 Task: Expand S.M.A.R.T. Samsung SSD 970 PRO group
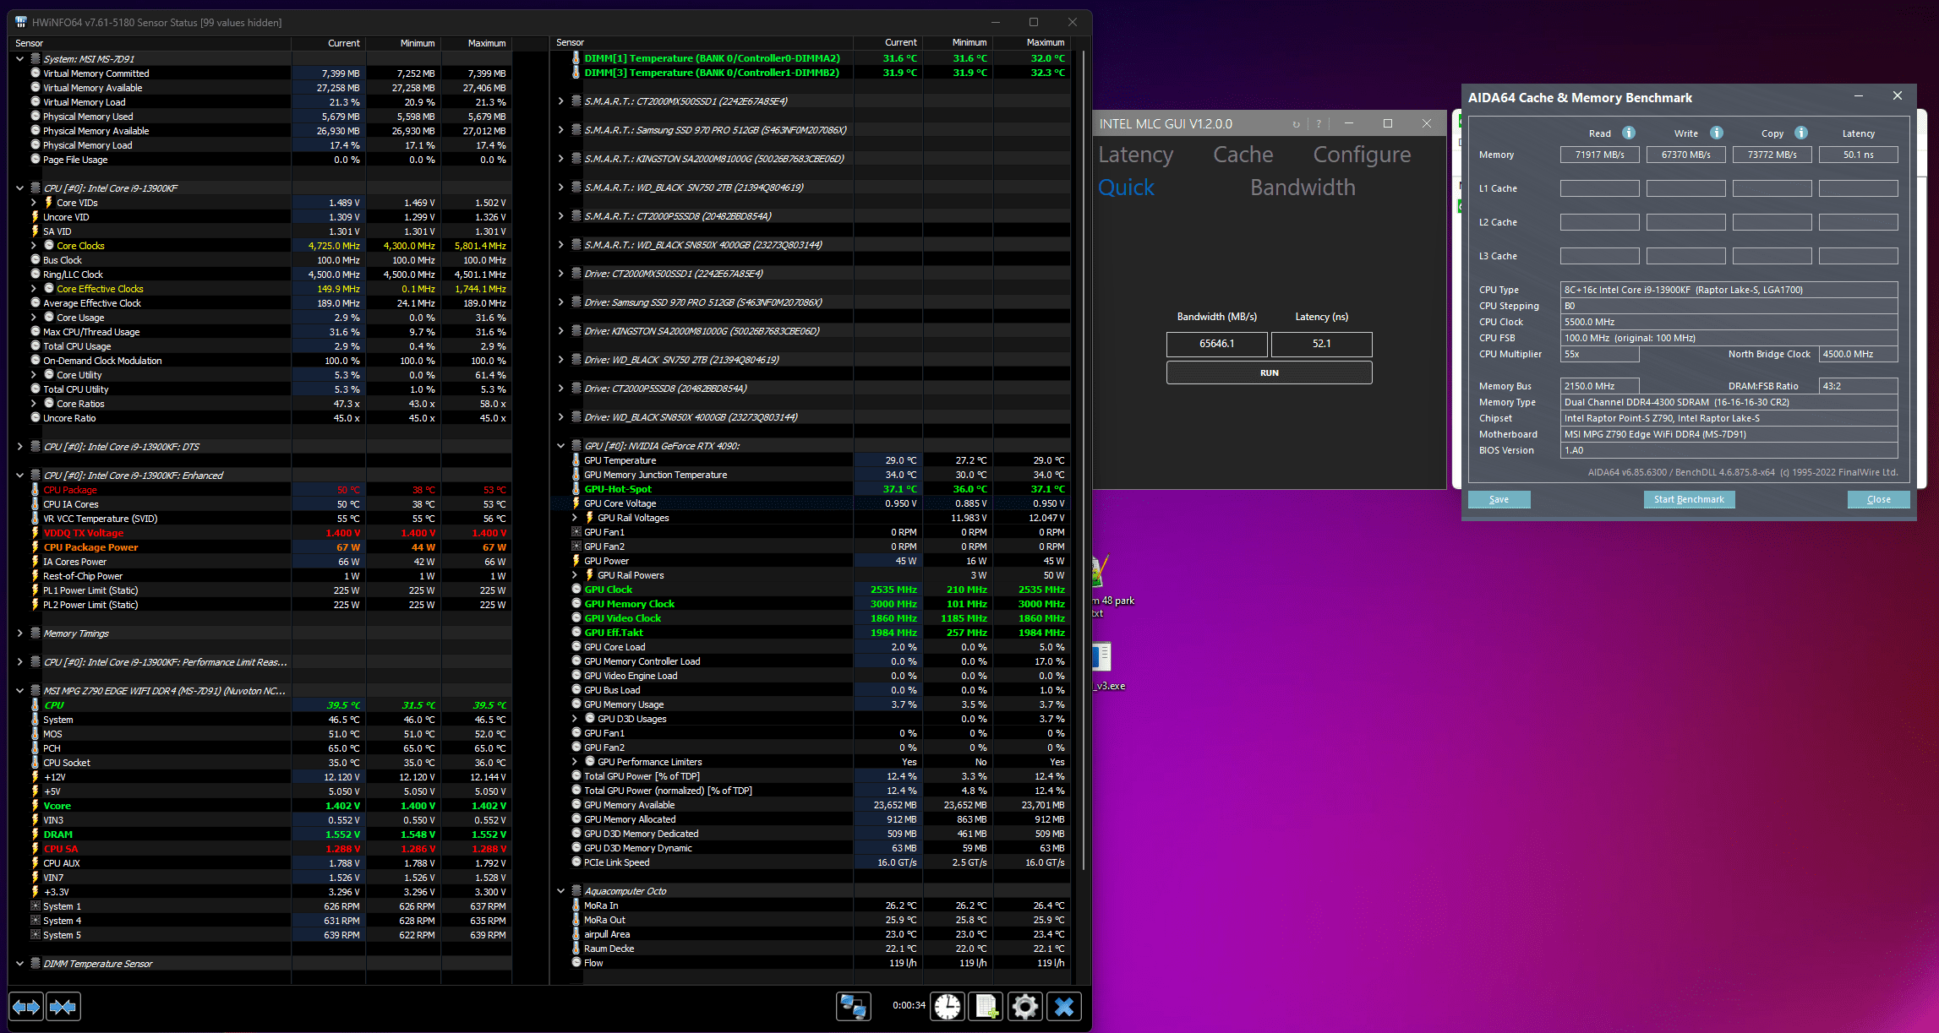[560, 130]
